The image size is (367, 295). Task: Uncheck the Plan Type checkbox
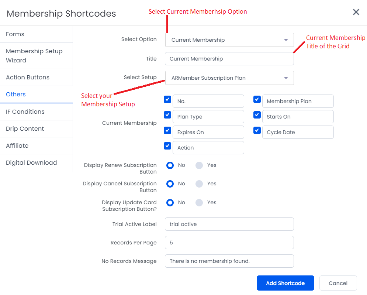167,115
